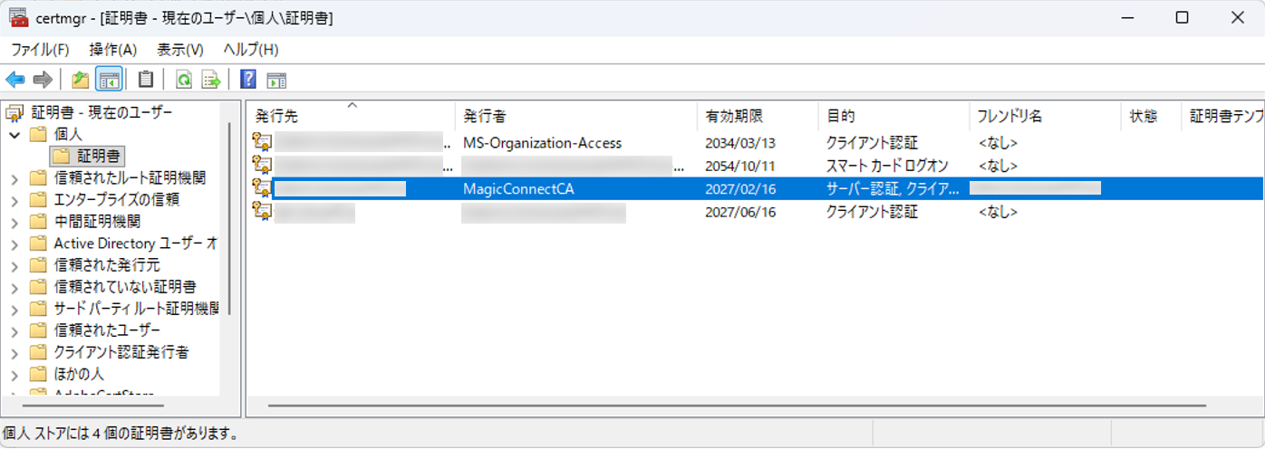Go back with the blue left arrow
Viewport: 1265px width, 449px height.
(14, 80)
